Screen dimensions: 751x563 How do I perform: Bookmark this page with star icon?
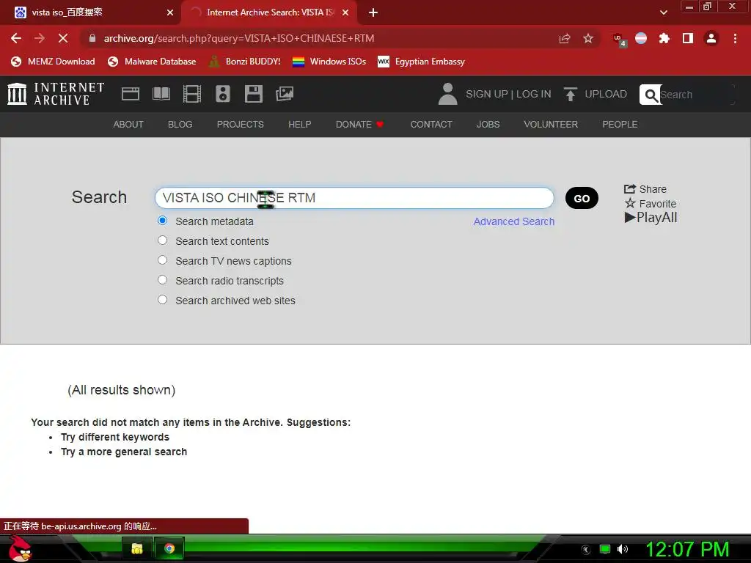pyautogui.click(x=588, y=38)
